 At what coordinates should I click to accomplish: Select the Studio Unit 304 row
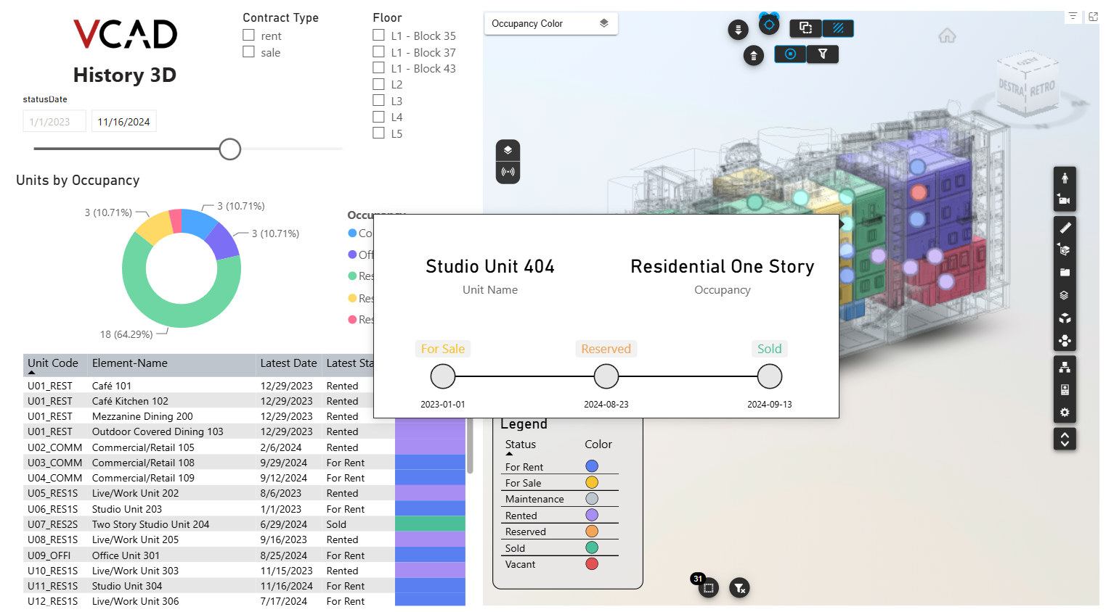[x=244, y=586]
